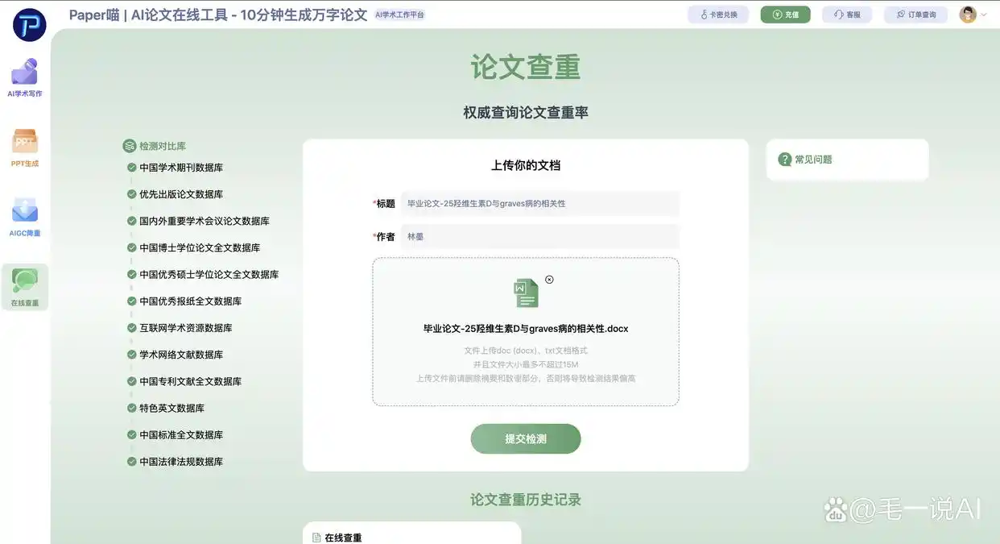
Task: Click checkmark beside 特色英文数据库
Action: click(x=131, y=408)
